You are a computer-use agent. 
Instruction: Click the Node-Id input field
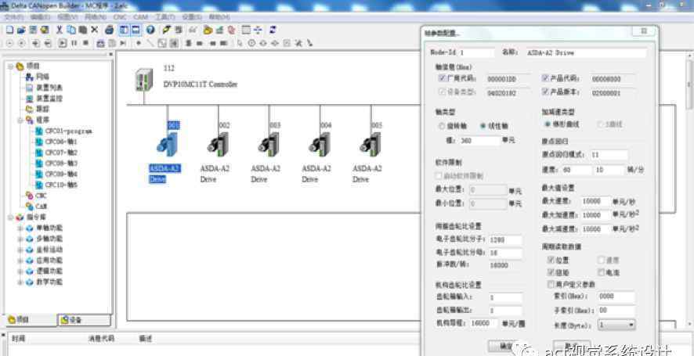click(475, 52)
